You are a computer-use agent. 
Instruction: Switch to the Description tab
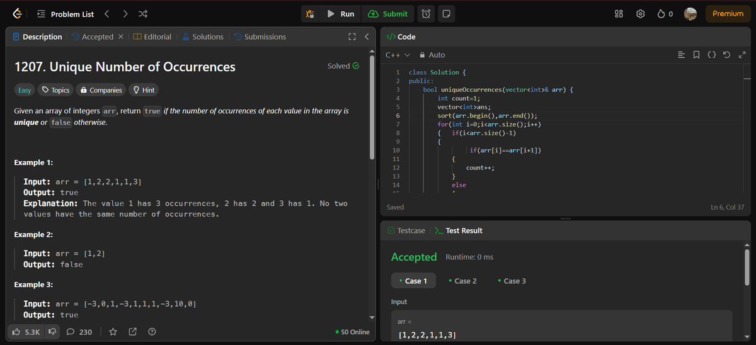pos(38,37)
